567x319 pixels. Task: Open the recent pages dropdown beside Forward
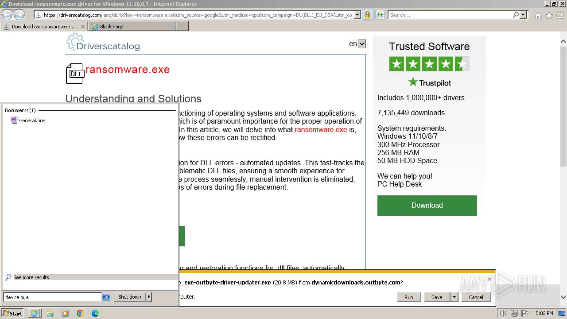pyautogui.click(x=29, y=15)
